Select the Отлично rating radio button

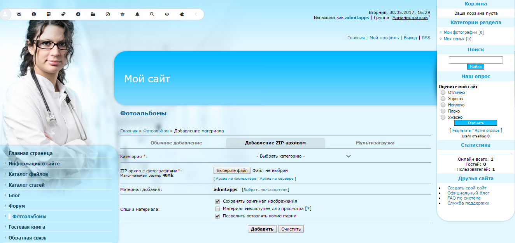(443, 92)
